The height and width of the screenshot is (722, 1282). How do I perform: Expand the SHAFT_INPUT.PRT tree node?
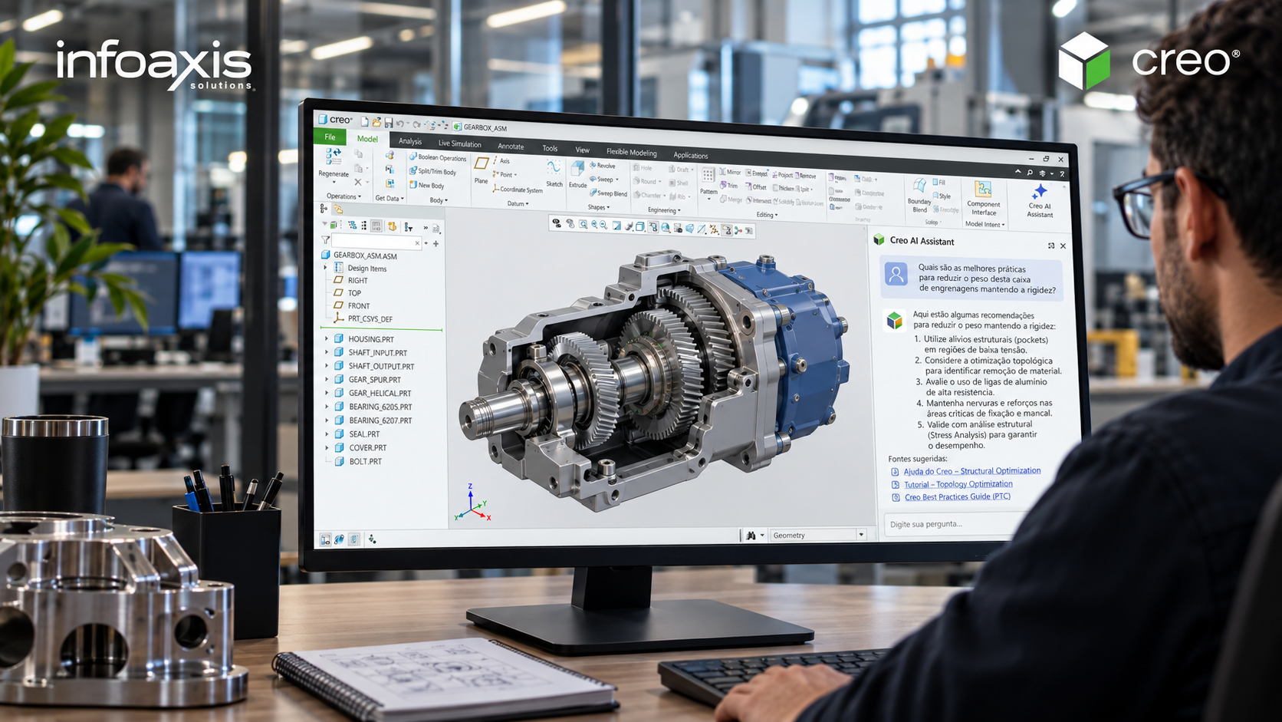(327, 352)
